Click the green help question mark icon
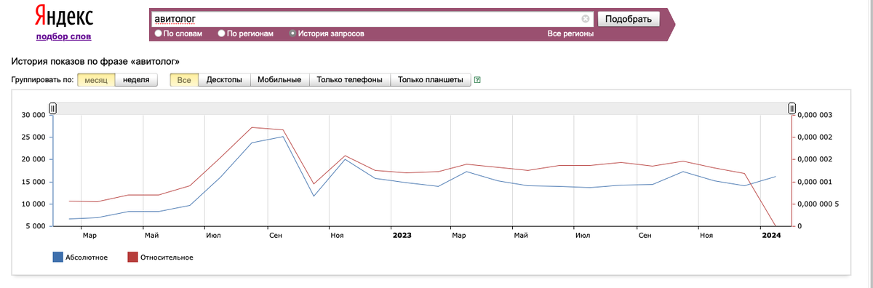The height and width of the screenshot is (288, 873). (x=477, y=80)
